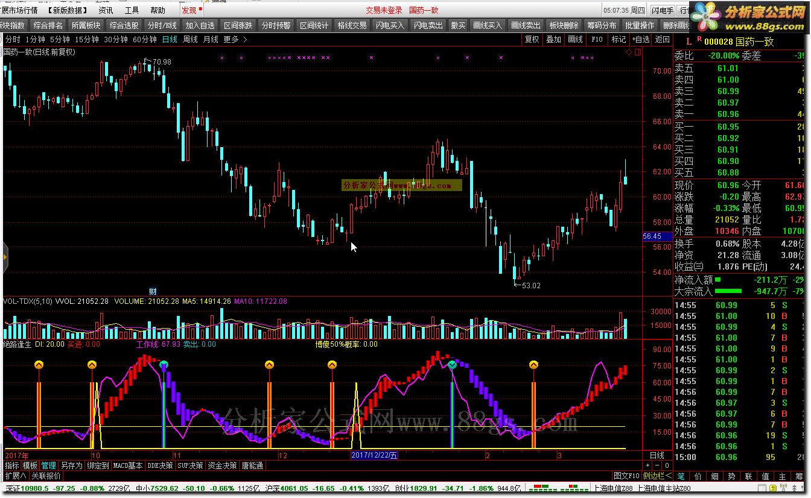This screenshot has height=498, width=811.
Task: Click the red diamond icon on the chart corner
Action: point(628,53)
